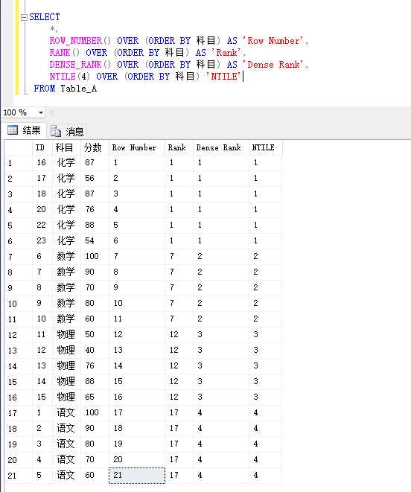Select row header 7 in the results grid

tap(18, 257)
